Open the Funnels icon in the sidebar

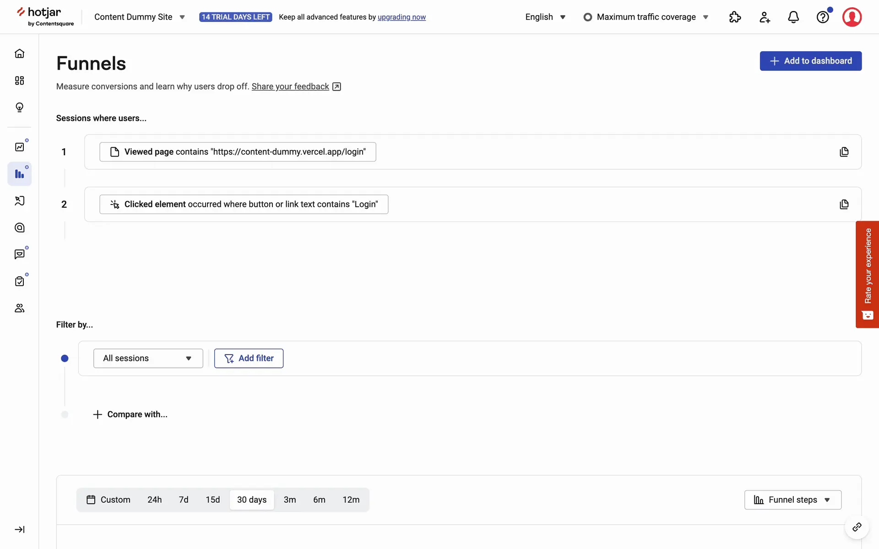[x=19, y=174]
